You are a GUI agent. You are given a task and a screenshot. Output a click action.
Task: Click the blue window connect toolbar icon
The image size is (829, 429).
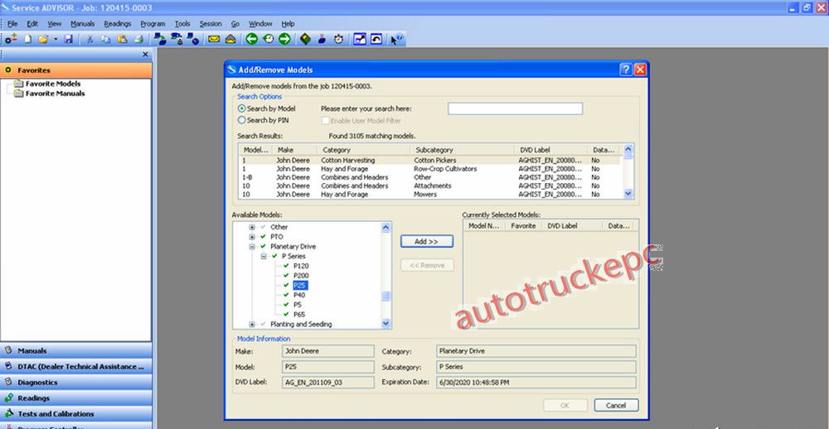tap(360, 39)
